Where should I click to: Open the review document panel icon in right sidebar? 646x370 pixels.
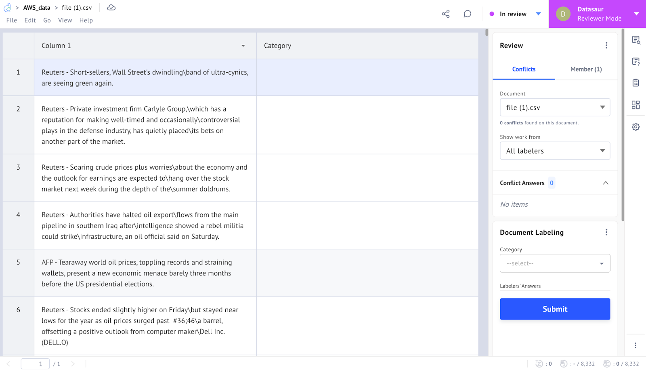coord(636,40)
